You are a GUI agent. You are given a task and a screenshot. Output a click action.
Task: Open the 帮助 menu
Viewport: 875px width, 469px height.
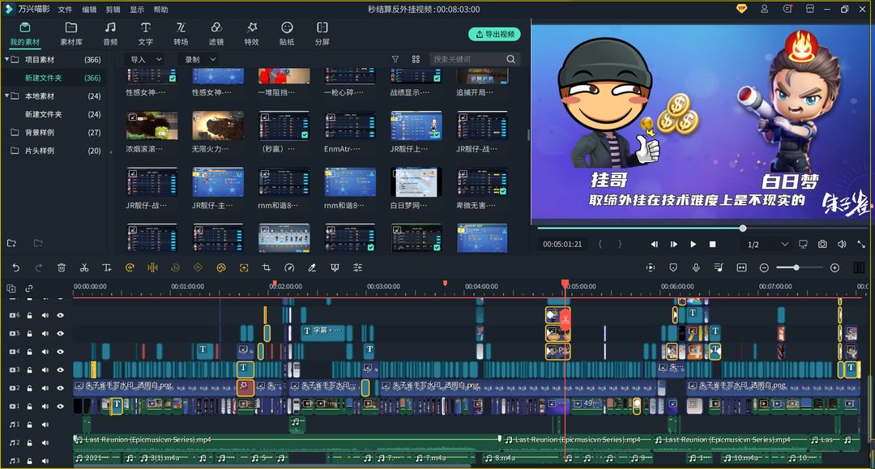pos(160,10)
